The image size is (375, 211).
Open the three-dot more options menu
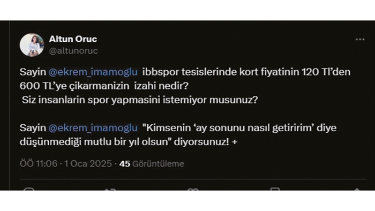tap(360, 40)
